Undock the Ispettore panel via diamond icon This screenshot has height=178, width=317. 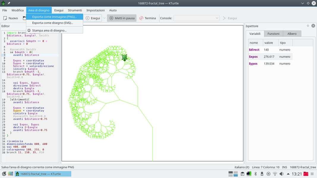(308, 26)
